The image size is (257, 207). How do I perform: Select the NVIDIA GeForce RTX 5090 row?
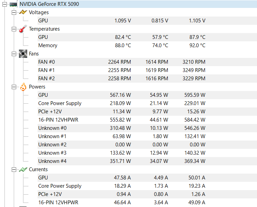click(138, 4)
